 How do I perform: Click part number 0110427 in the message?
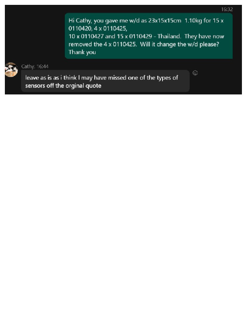tap(92, 36)
